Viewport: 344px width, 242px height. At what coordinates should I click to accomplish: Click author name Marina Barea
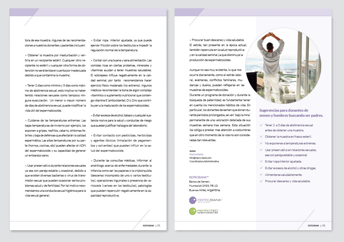(196, 154)
